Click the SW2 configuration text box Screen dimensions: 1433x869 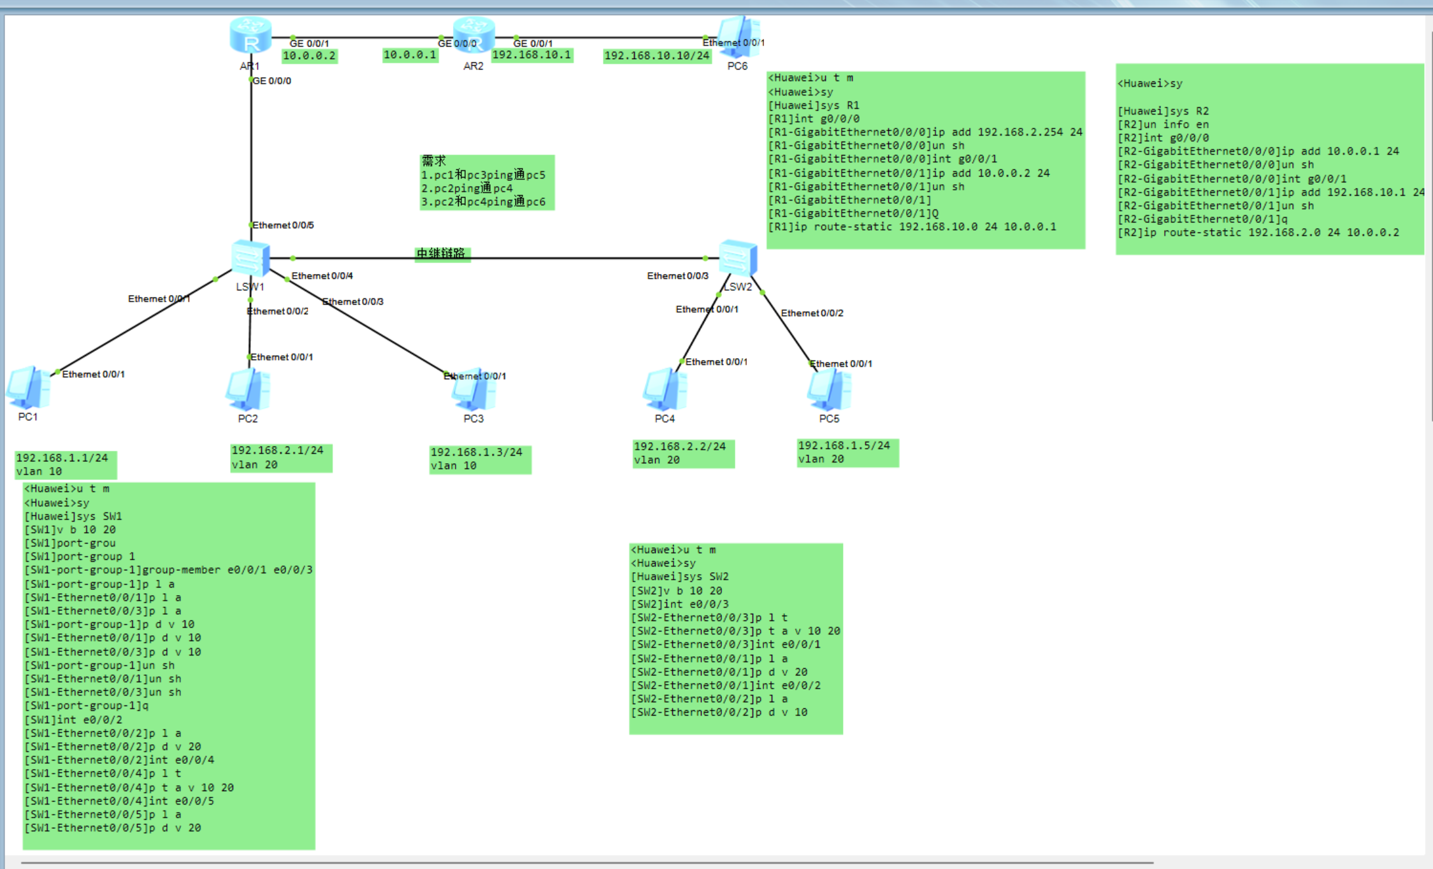736,638
